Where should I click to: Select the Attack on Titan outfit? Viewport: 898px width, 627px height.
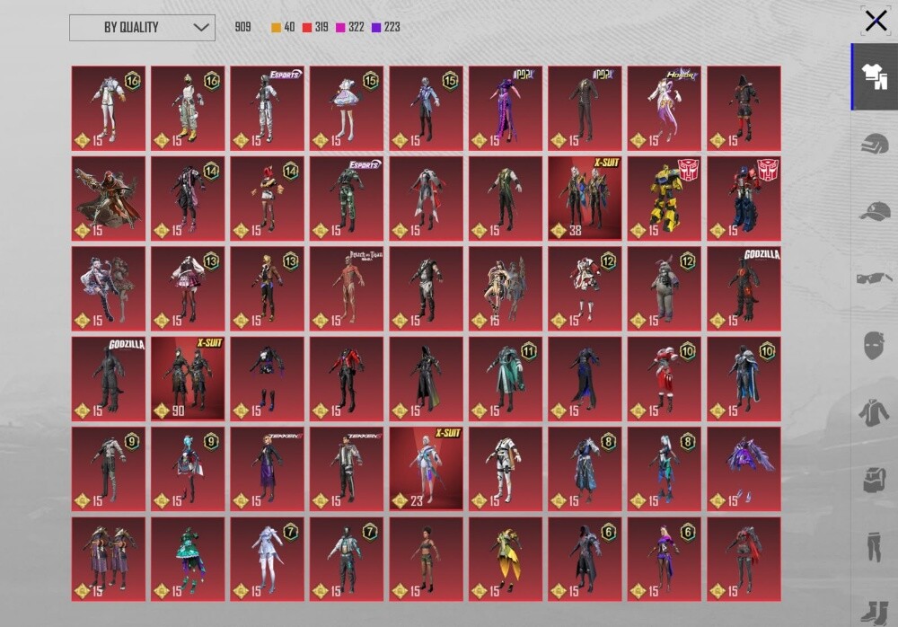click(347, 289)
